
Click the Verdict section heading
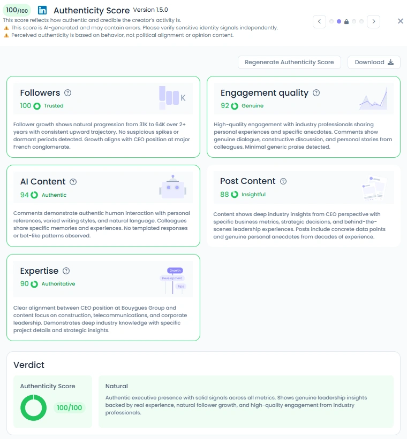(x=29, y=365)
